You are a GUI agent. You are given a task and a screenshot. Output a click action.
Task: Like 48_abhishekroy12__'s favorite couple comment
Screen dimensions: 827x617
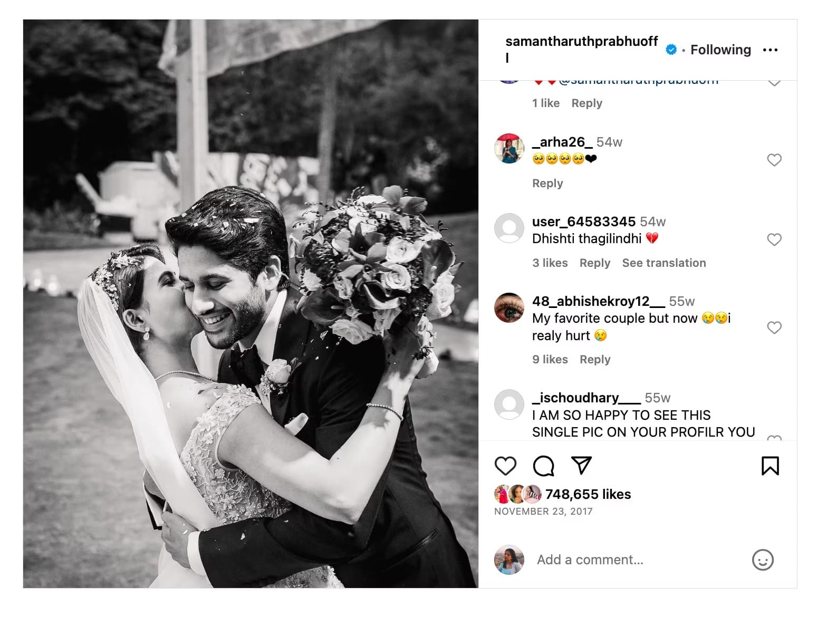point(774,327)
